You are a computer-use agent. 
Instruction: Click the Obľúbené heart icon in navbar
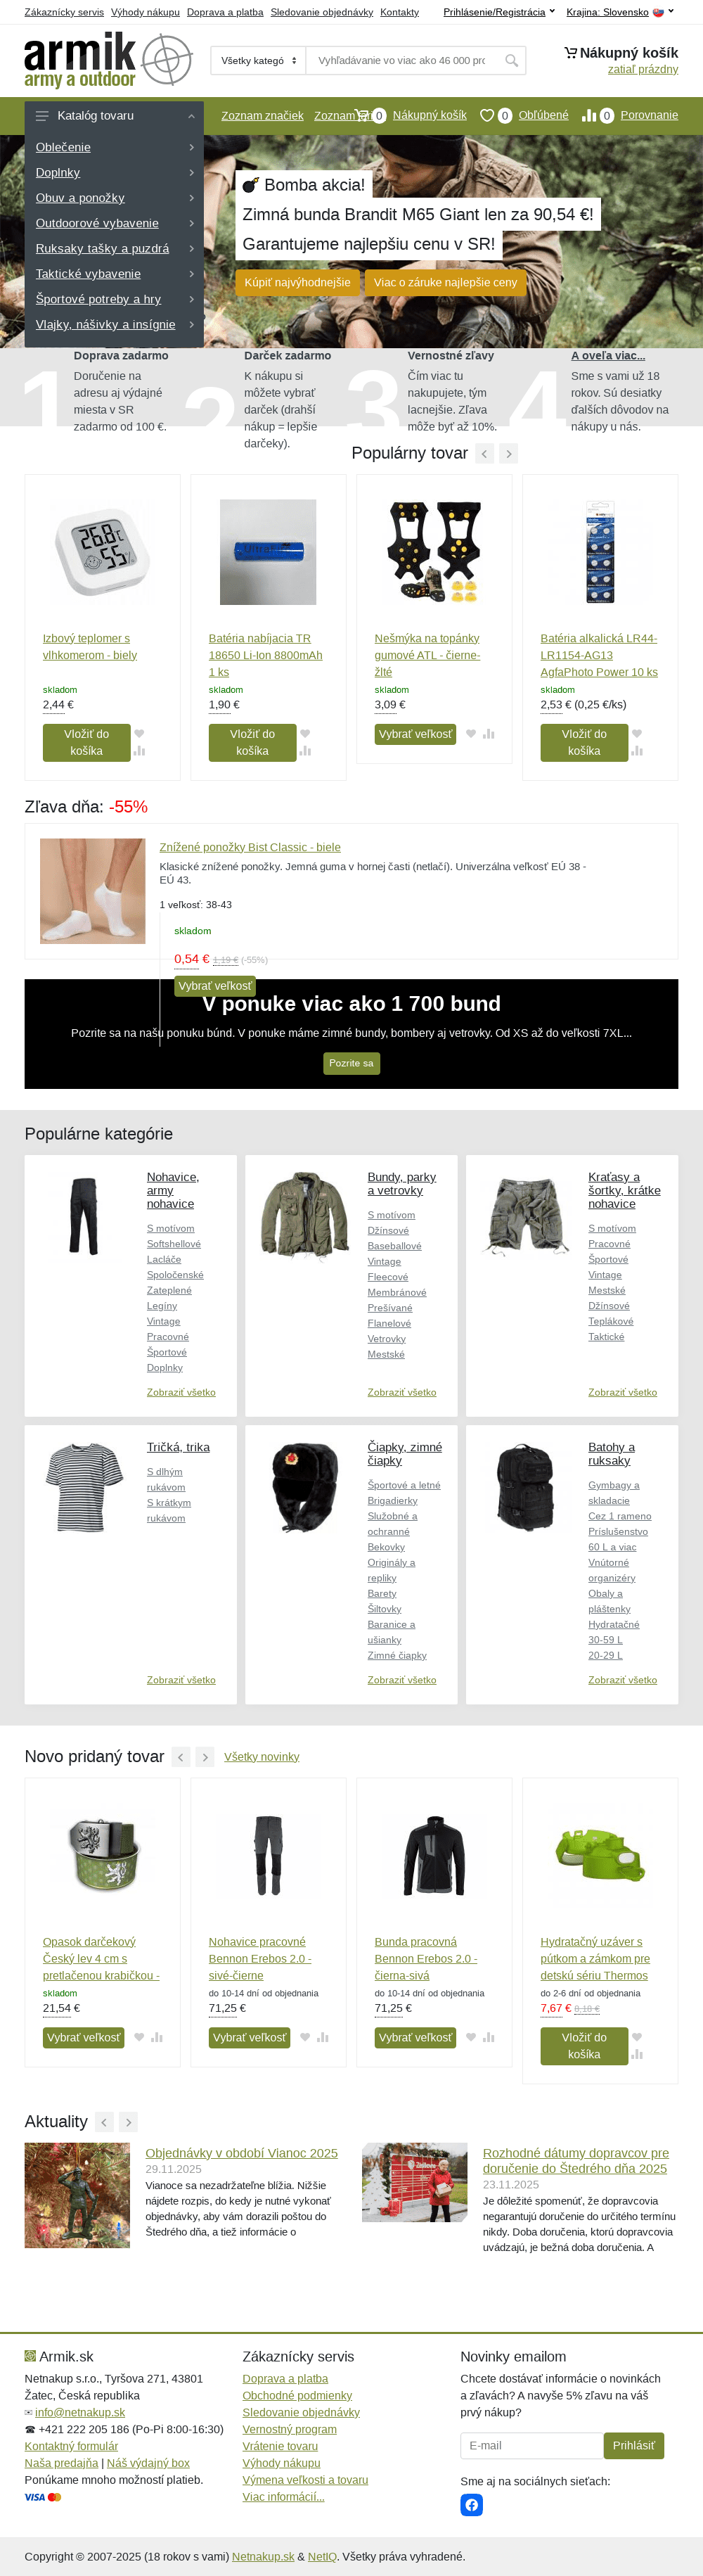pos(487,116)
